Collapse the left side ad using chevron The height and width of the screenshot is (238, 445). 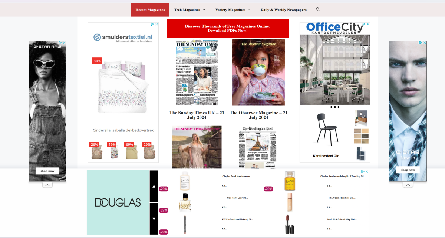[47, 185]
